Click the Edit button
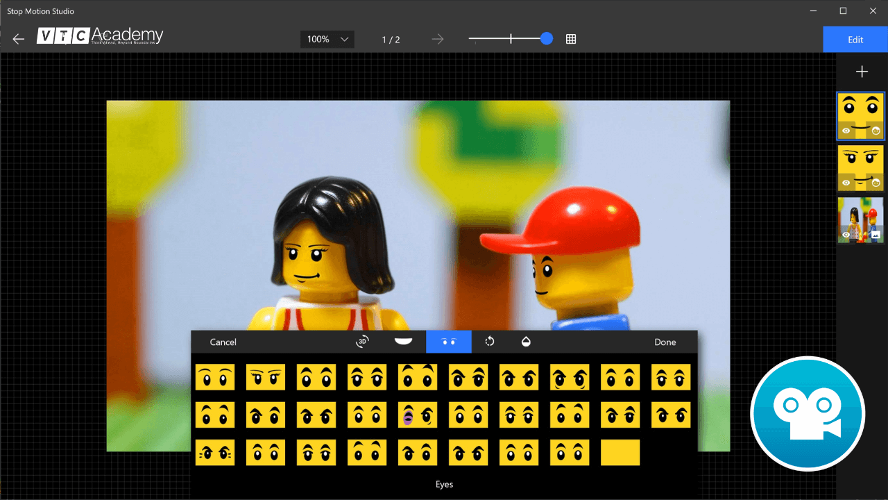Viewport: 888px width, 500px height. click(x=855, y=39)
